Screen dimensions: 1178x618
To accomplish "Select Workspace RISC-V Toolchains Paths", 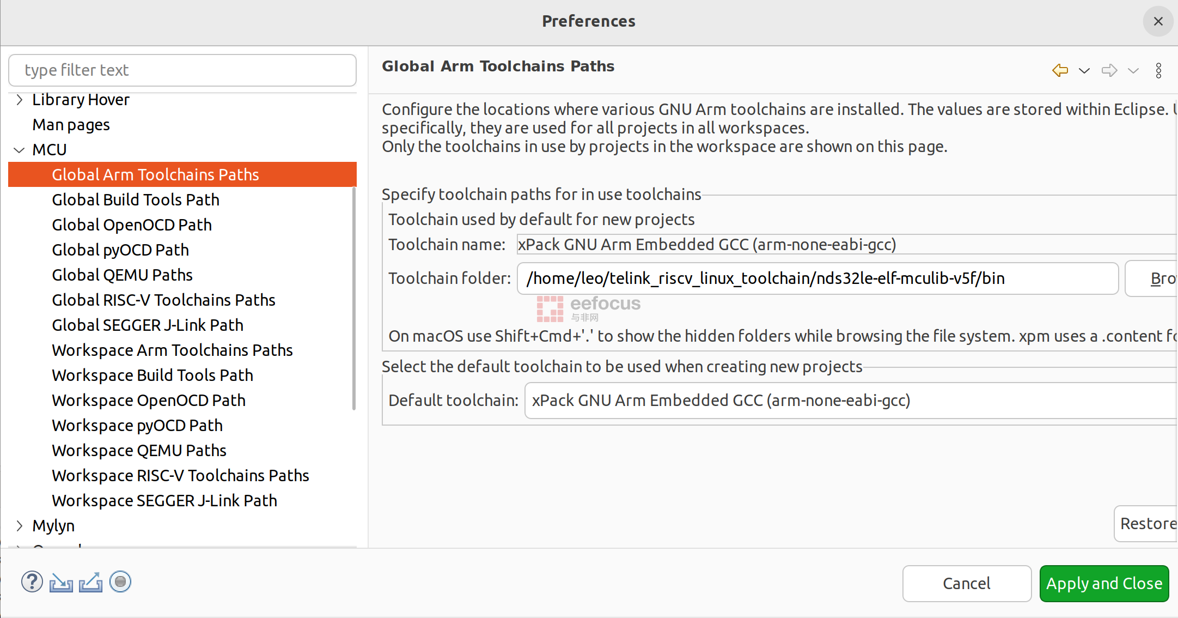I will coord(180,475).
